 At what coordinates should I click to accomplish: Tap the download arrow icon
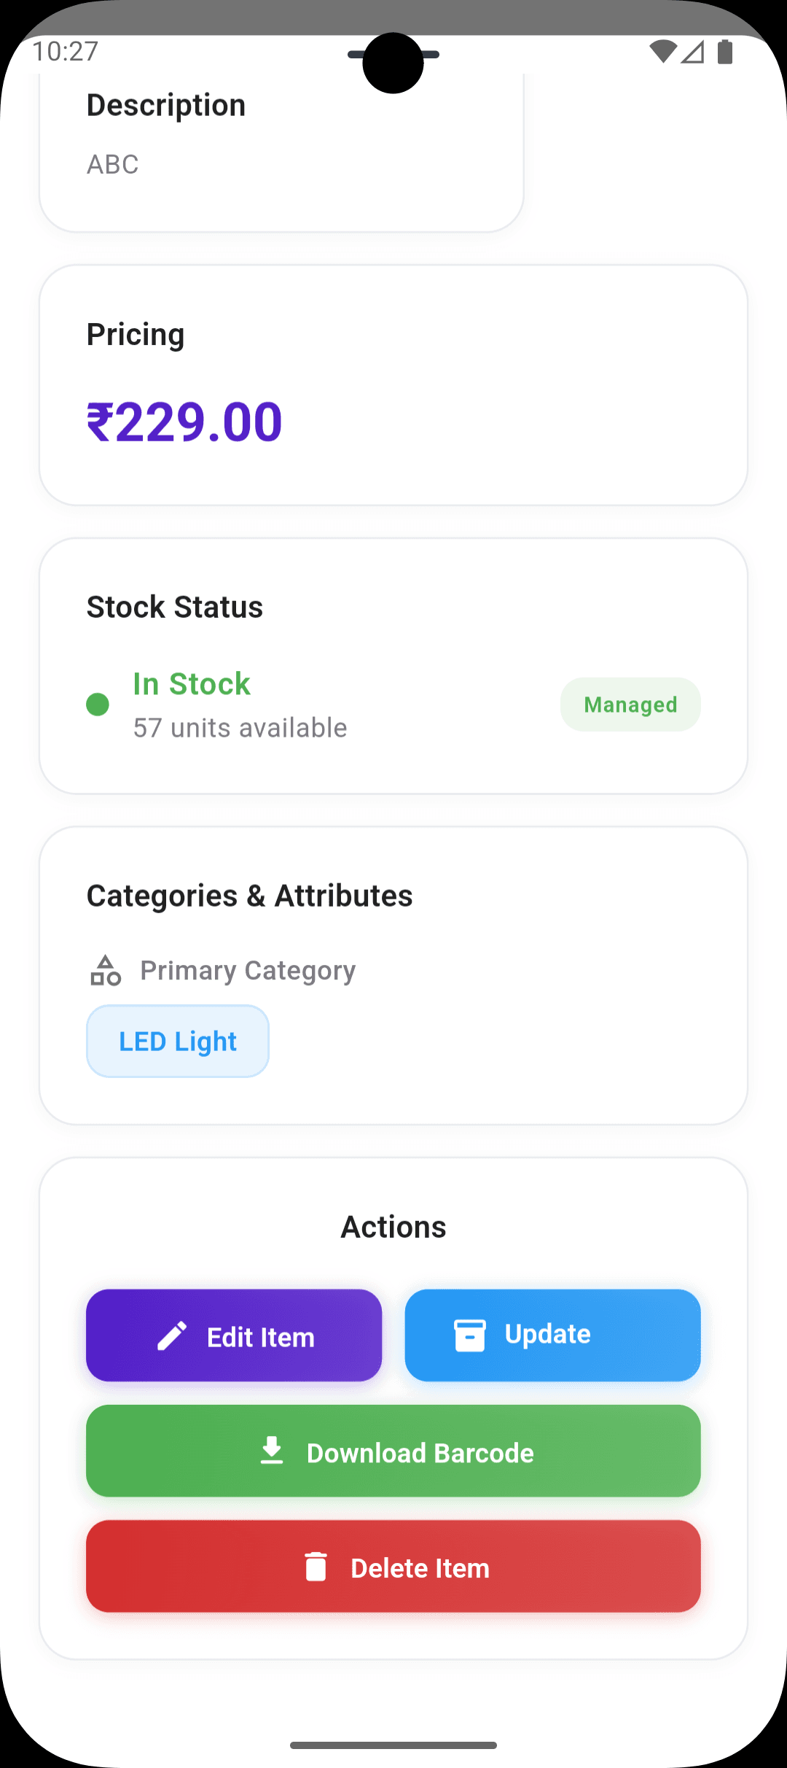[x=272, y=1451]
